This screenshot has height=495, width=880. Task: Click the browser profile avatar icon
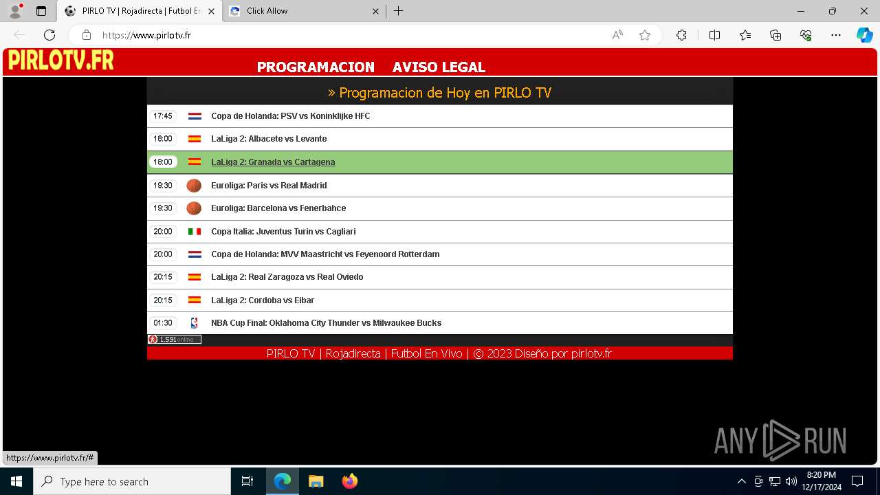15,11
